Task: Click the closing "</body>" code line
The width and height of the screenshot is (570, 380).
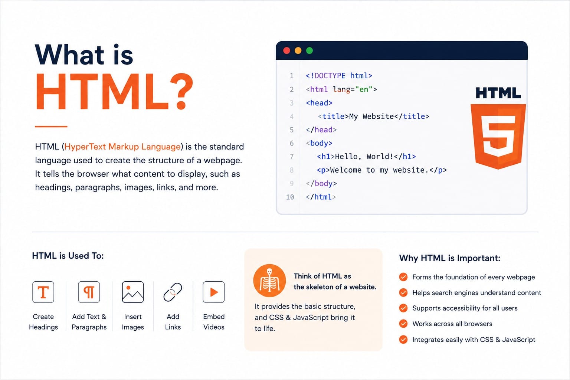Action: [x=321, y=184]
